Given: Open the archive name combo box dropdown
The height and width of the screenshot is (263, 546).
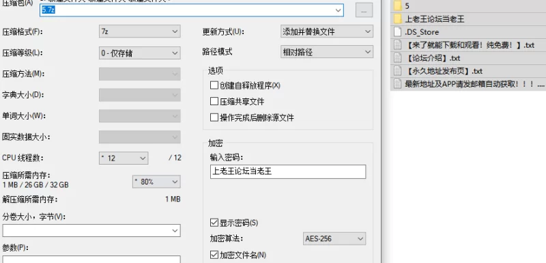Looking at the screenshot, I should [x=338, y=10].
